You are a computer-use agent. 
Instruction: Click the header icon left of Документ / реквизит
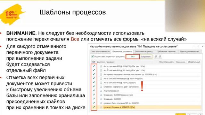94,62
